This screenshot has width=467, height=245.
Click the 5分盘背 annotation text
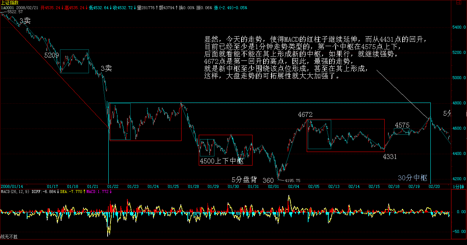(x=244, y=179)
